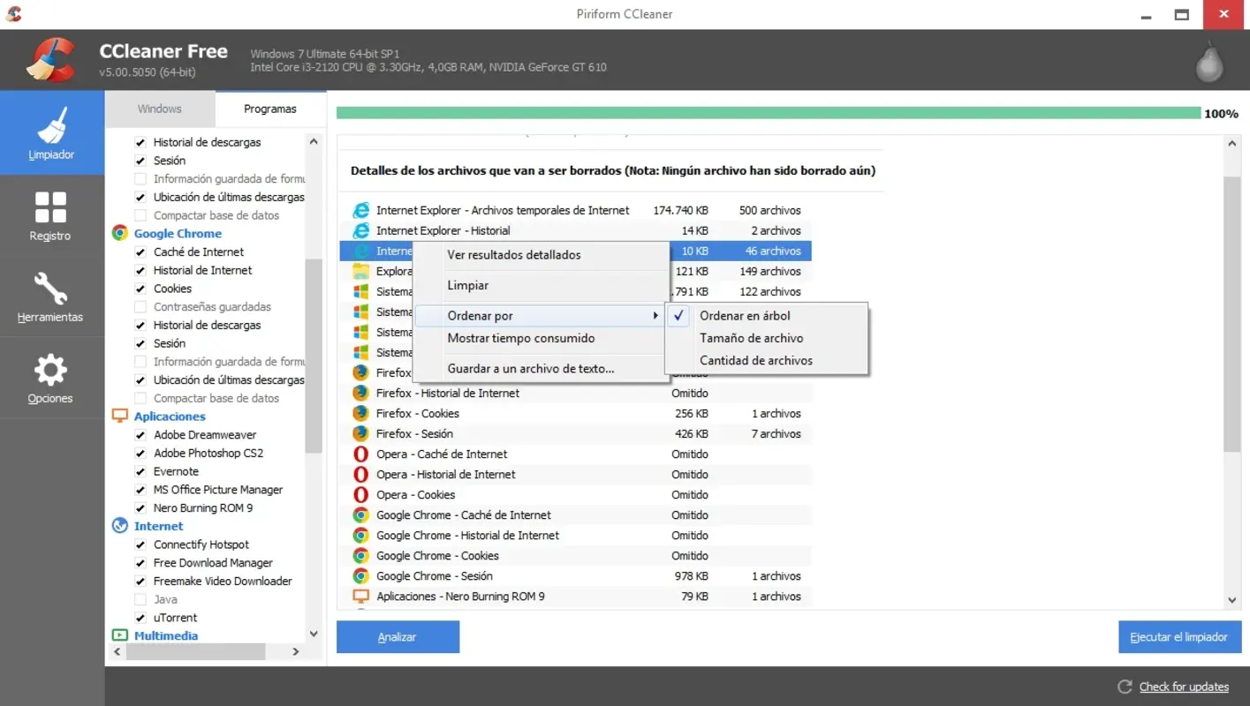1250x706 pixels.
Task: Select the Herramientas wrench icon
Action: click(x=50, y=291)
